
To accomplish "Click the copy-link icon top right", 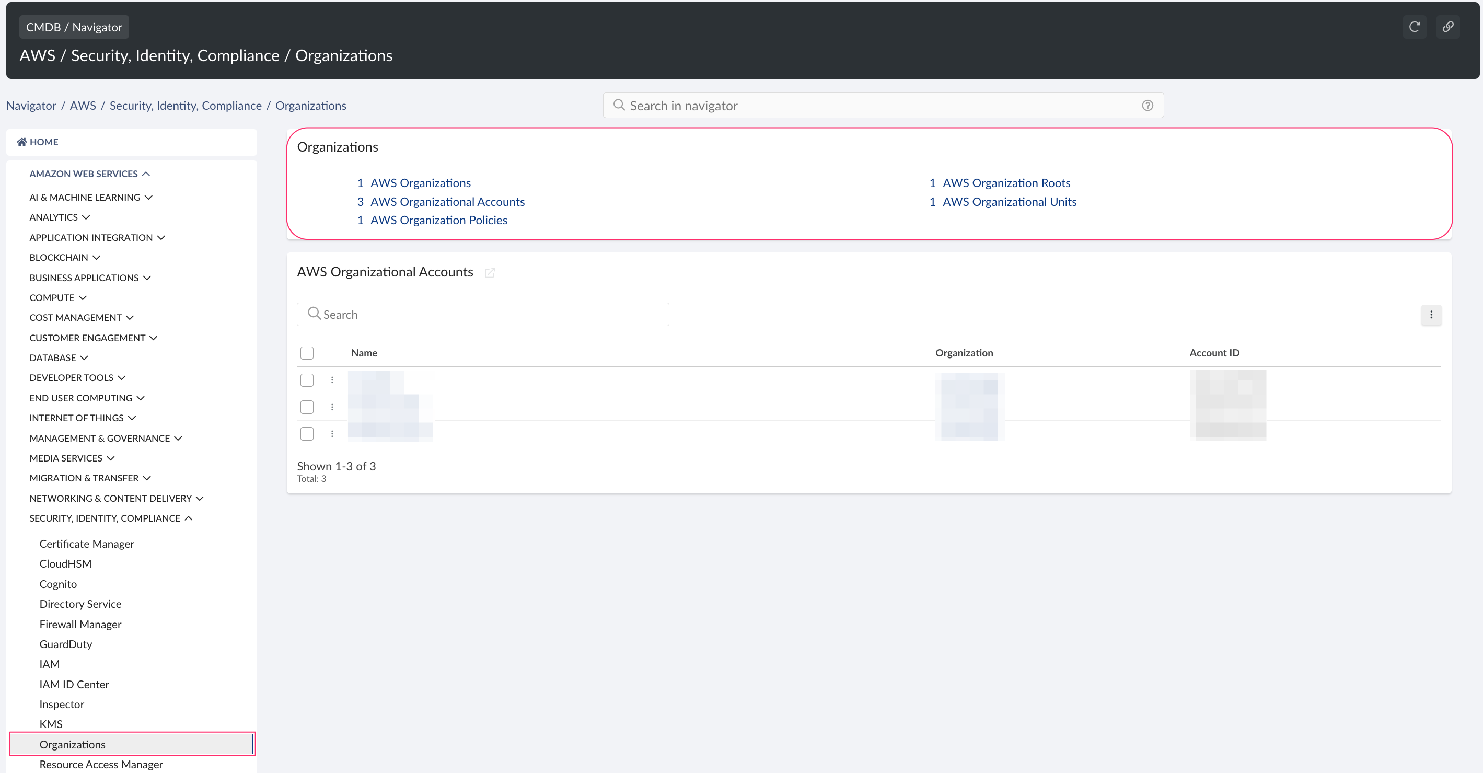I will pos(1449,27).
